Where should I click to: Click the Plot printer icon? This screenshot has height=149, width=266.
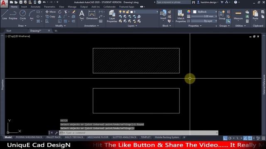(39, 2)
